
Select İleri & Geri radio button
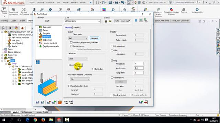click(x=93, y=69)
